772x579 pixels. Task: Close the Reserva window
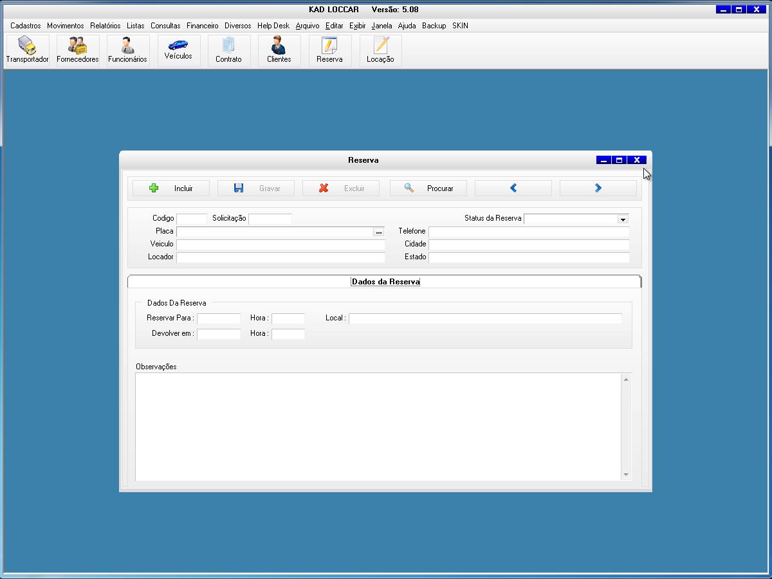pyautogui.click(x=637, y=160)
